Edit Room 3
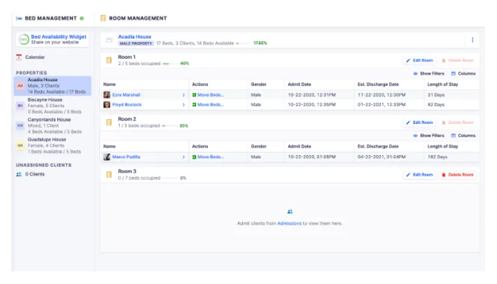The height and width of the screenshot is (284, 497). point(419,174)
